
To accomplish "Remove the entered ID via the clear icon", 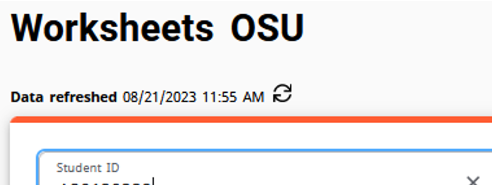I will pyautogui.click(x=473, y=181).
